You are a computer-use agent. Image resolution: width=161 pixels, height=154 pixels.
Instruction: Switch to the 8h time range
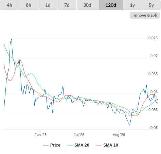[x=29, y=5]
